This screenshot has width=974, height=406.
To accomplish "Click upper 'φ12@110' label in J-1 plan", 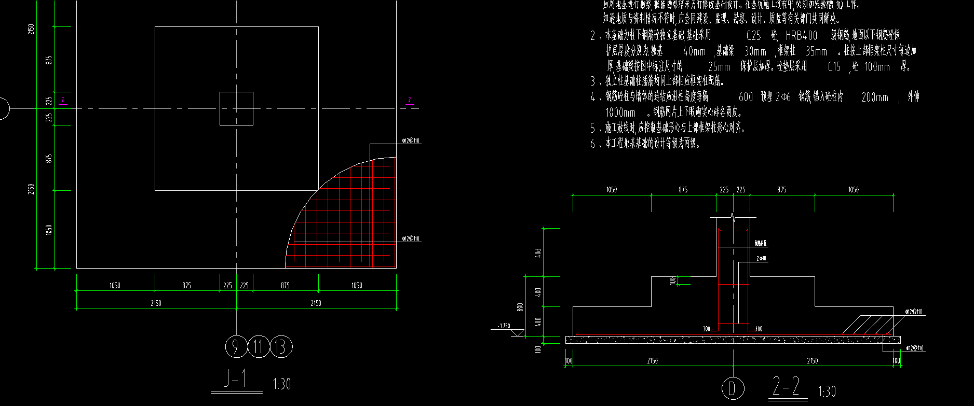I will tap(411, 141).
